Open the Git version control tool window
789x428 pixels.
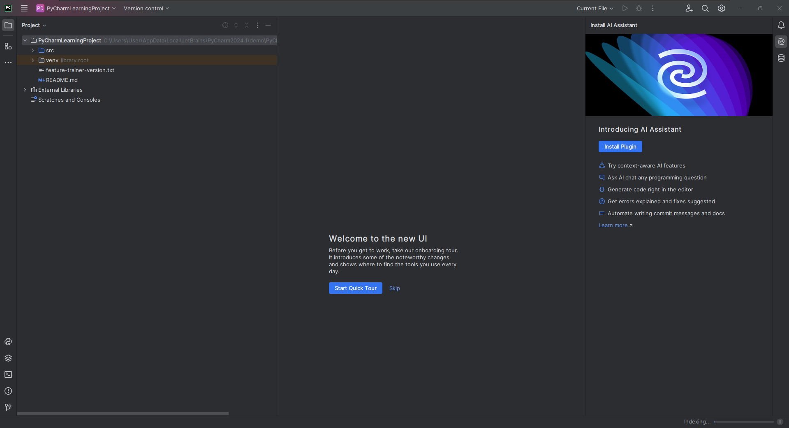point(8,407)
